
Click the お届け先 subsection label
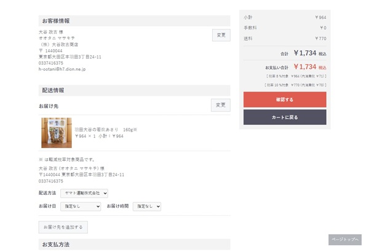coord(49,106)
